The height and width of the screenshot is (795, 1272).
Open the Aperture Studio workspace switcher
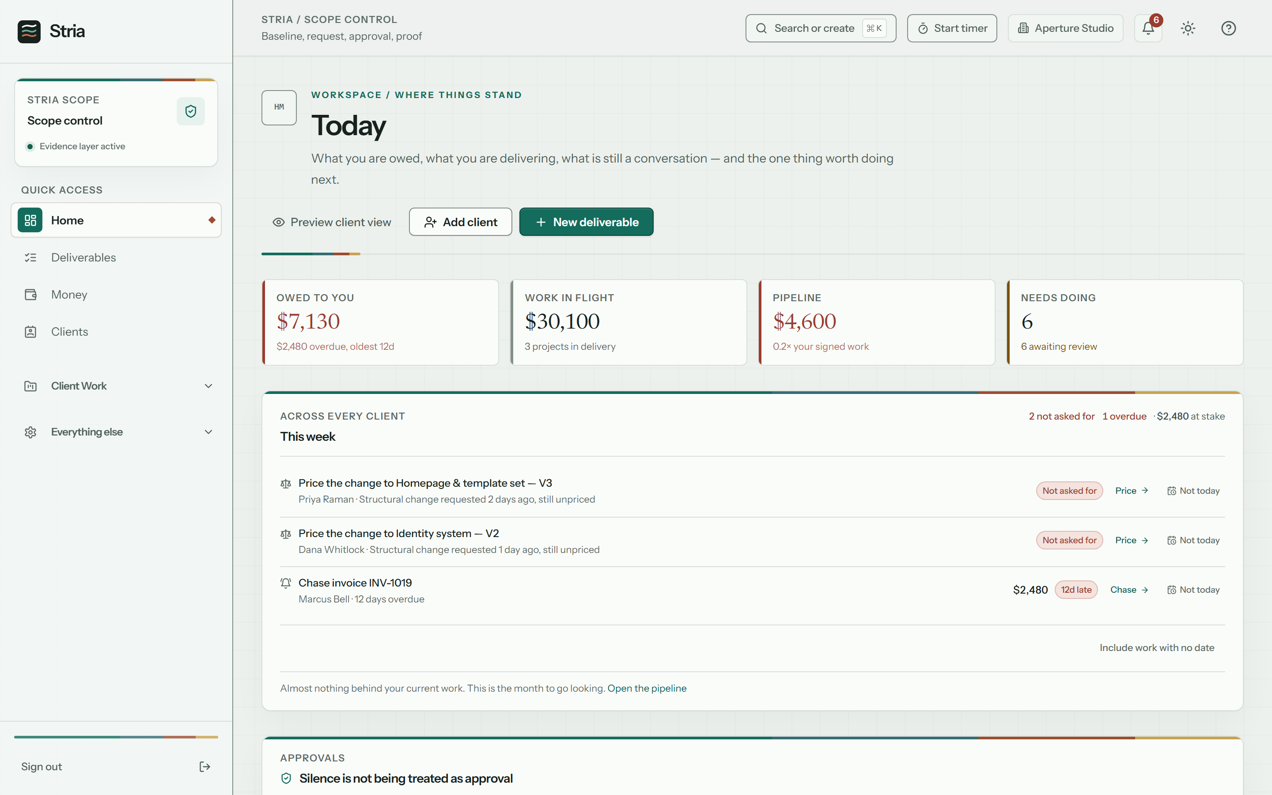[x=1065, y=28]
